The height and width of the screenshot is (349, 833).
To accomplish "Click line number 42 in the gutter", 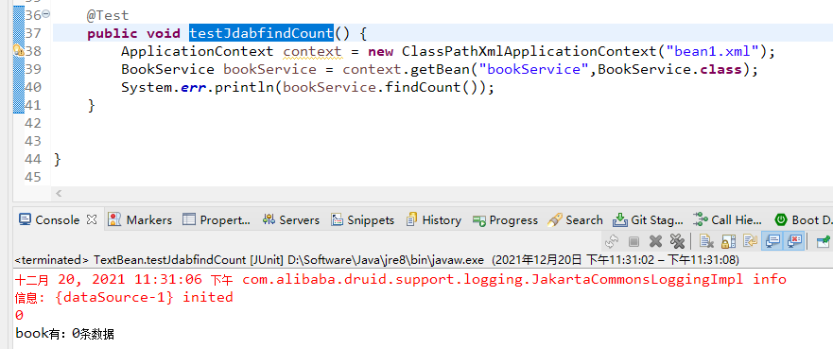I will [x=33, y=123].
